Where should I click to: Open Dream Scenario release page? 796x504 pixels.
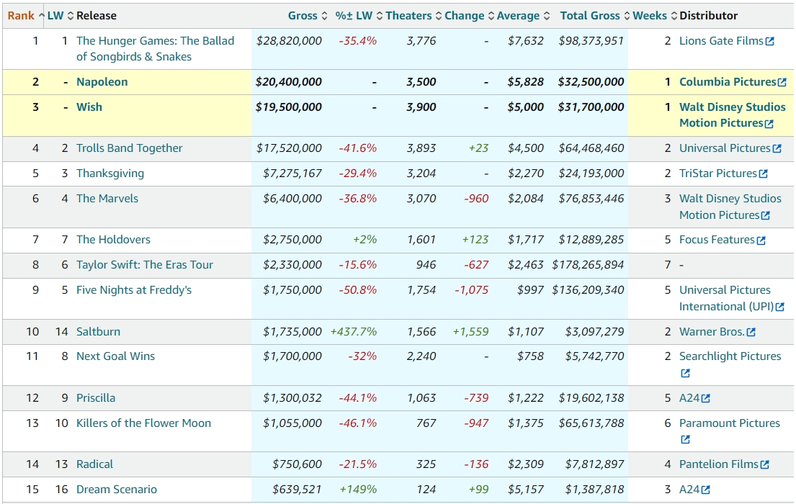tap(117, 490)
